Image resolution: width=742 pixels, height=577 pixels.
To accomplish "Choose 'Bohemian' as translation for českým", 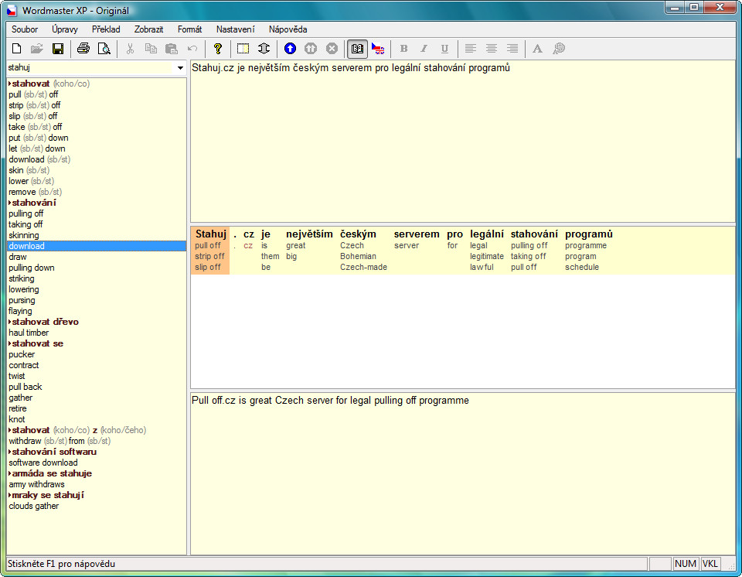I will coord(358,256).
